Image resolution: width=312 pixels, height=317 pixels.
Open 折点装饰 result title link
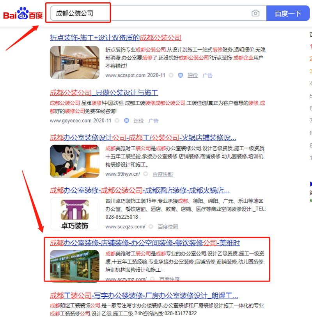pos(116,38)
